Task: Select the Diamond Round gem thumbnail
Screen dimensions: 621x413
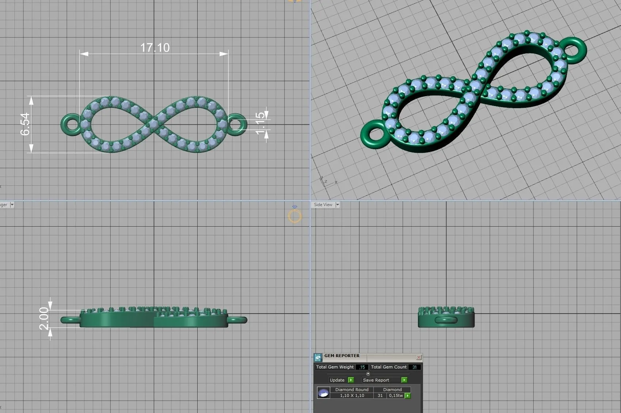Action: (x=323, y=393)
